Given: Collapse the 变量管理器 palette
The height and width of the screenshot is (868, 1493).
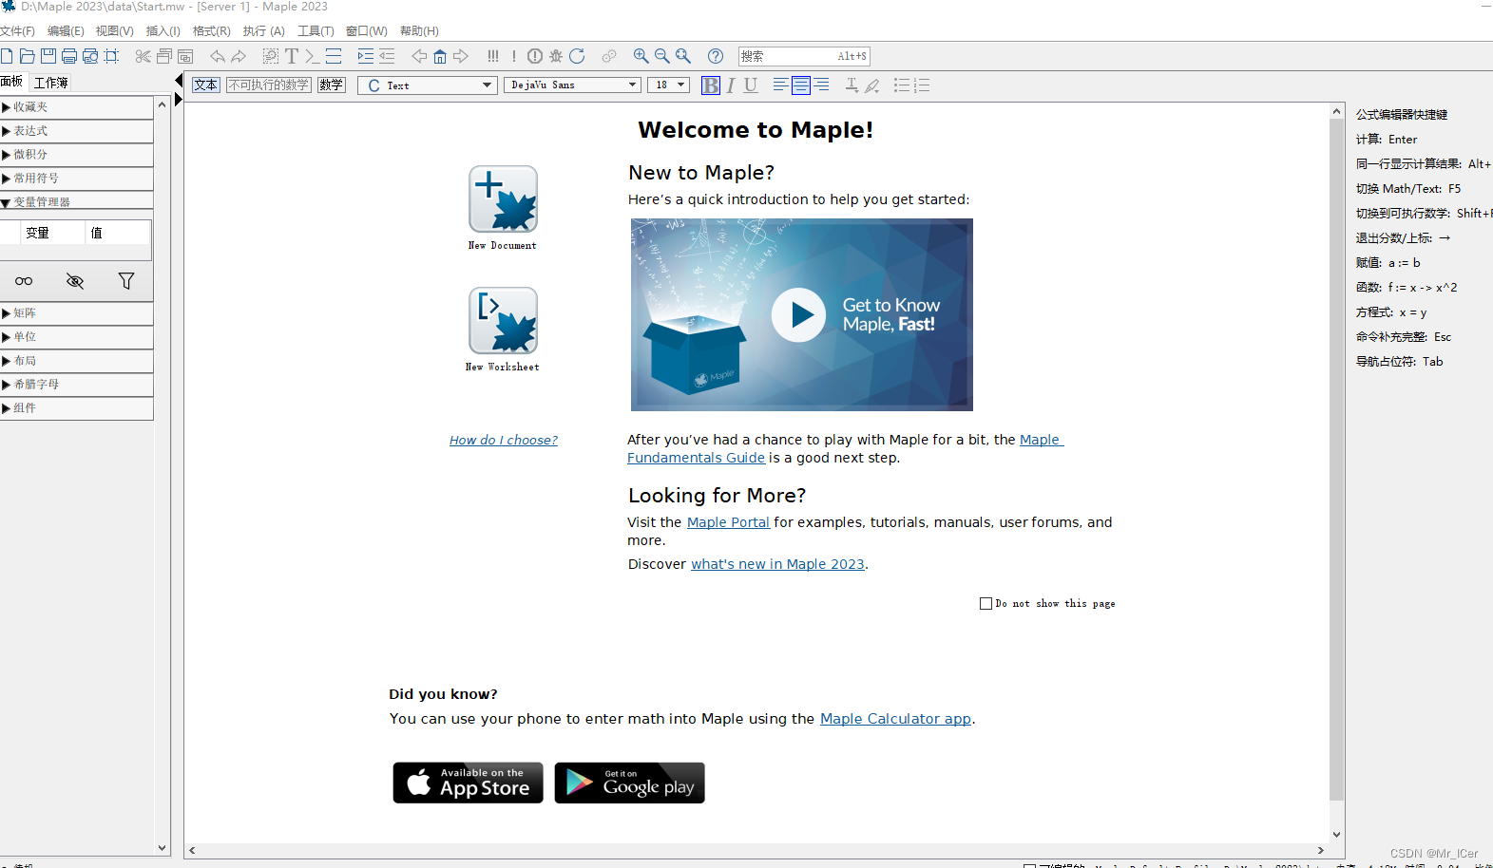Looking at the screenshot, I should coord(76,201).
